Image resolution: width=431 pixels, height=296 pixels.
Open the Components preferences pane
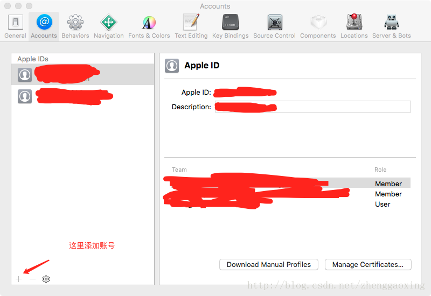tap(318, 26)
